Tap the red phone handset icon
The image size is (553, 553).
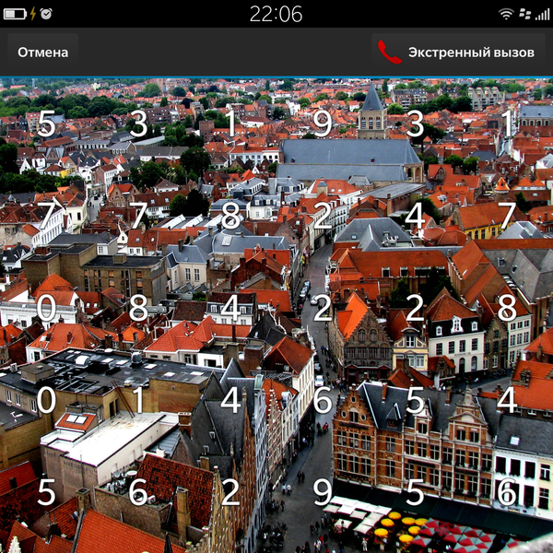[390, 53]
